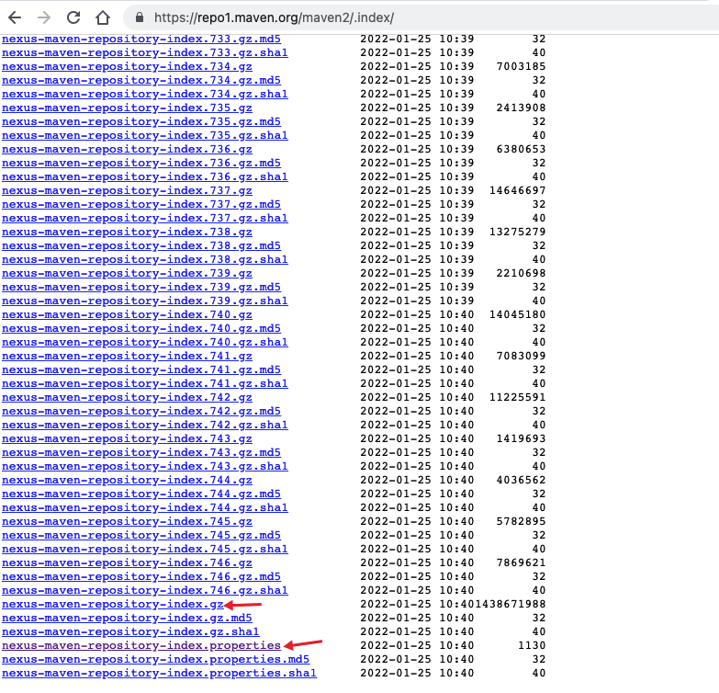Select the file size value 7869621
Screen dimensions: 719x693
pyautogui.click(x=521, y=562)
